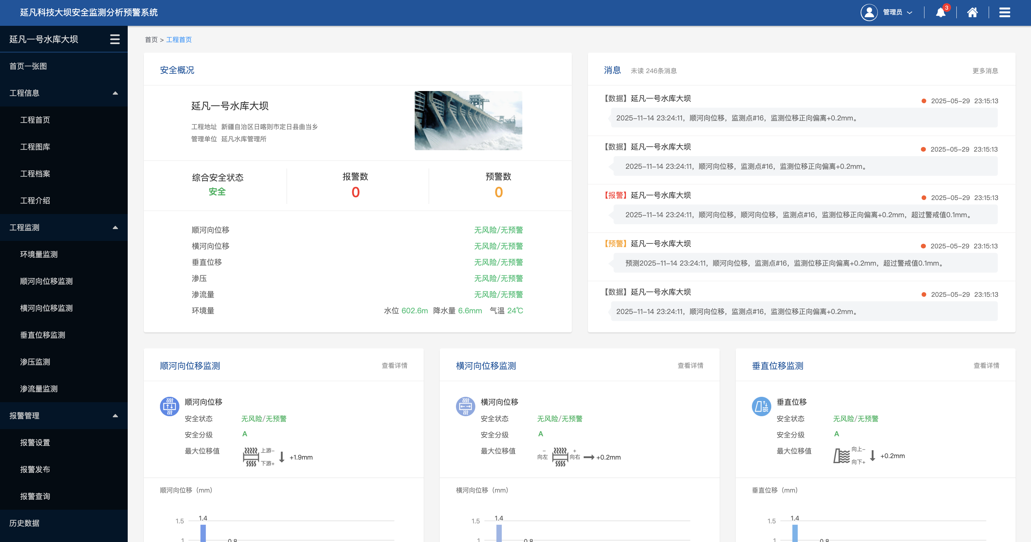Select 工程首页 sidebar item
The height and width of the screenshot is (542, 1031).
(x=63, y=120)
